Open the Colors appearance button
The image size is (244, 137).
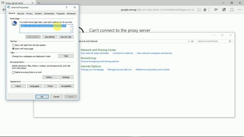click(x=18, y=86)
